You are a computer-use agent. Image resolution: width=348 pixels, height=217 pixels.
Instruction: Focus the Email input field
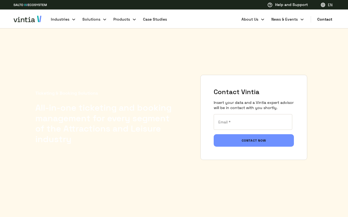tap(253, 122)
